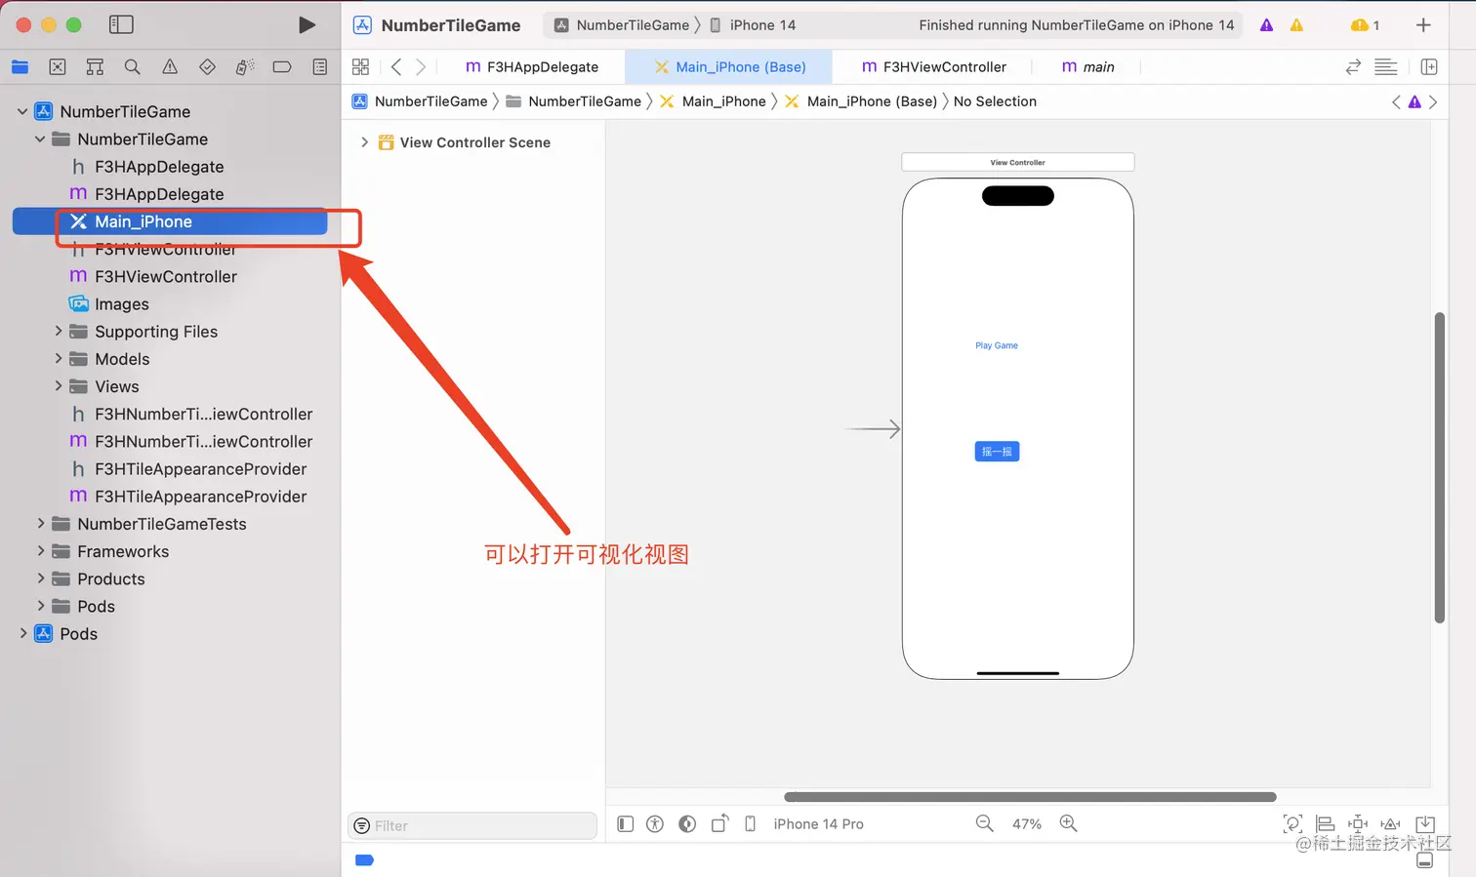Click the yellow warning triangle in toolbar
Viewport: 1476px width, 877px height.
pos(1296,24)
